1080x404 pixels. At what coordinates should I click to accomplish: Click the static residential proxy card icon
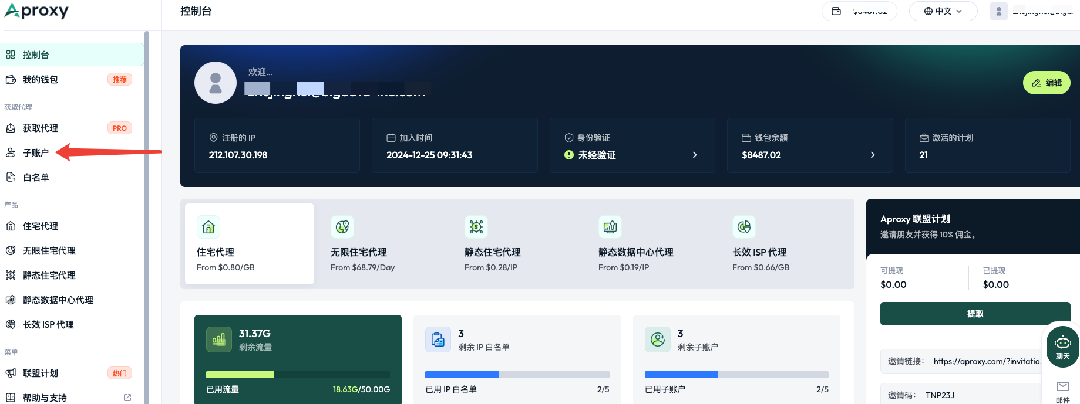(476, 227)
